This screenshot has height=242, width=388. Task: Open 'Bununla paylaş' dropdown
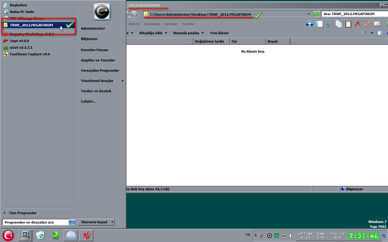(x=189, y=33)
